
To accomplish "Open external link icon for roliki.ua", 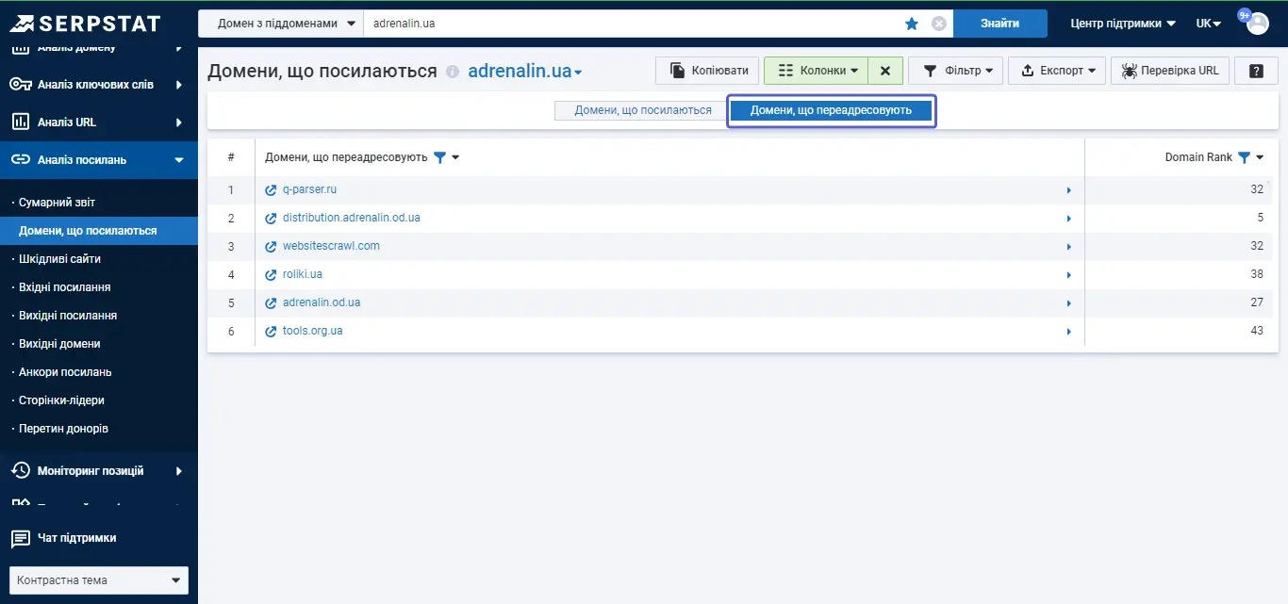I will 272,275.
